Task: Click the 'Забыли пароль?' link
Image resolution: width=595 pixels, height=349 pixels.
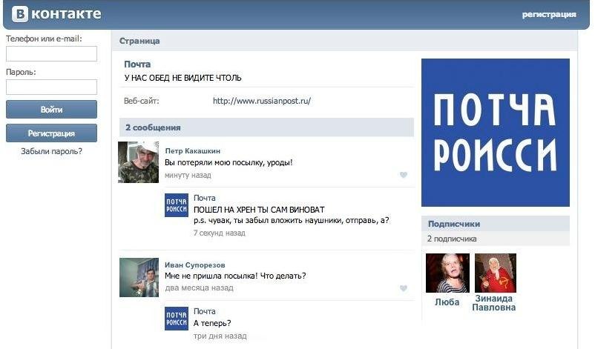Action: [51, 151]
